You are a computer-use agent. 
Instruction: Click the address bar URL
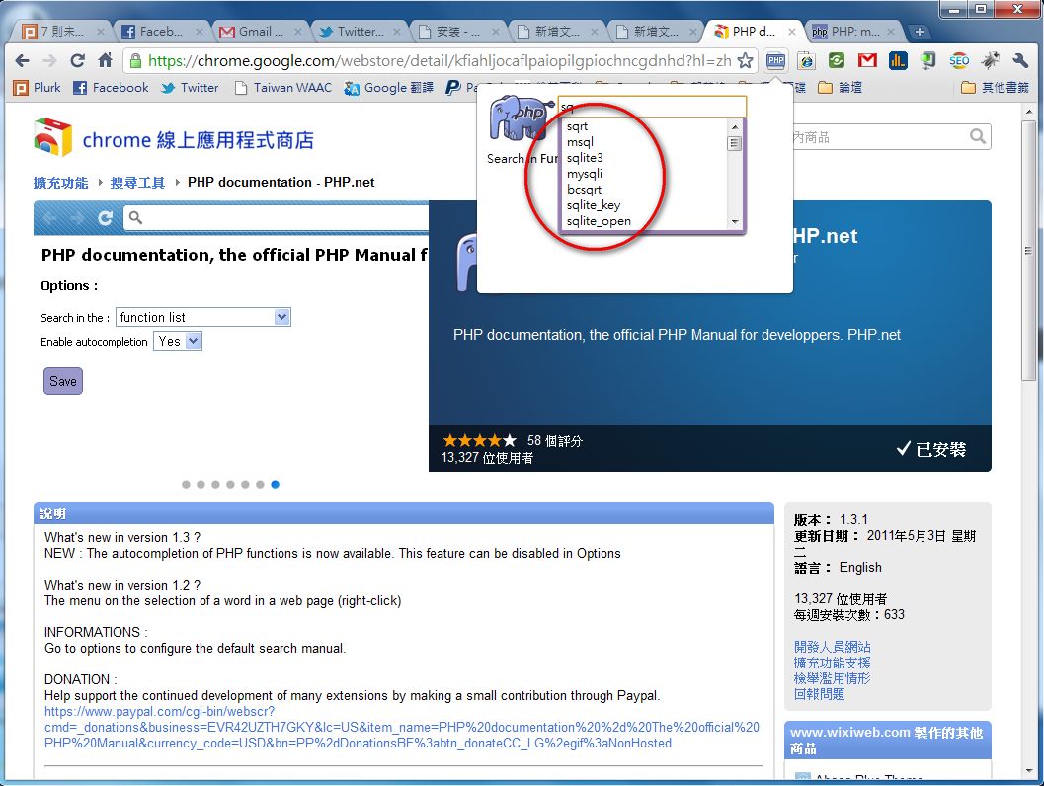(x=440, y=61)
